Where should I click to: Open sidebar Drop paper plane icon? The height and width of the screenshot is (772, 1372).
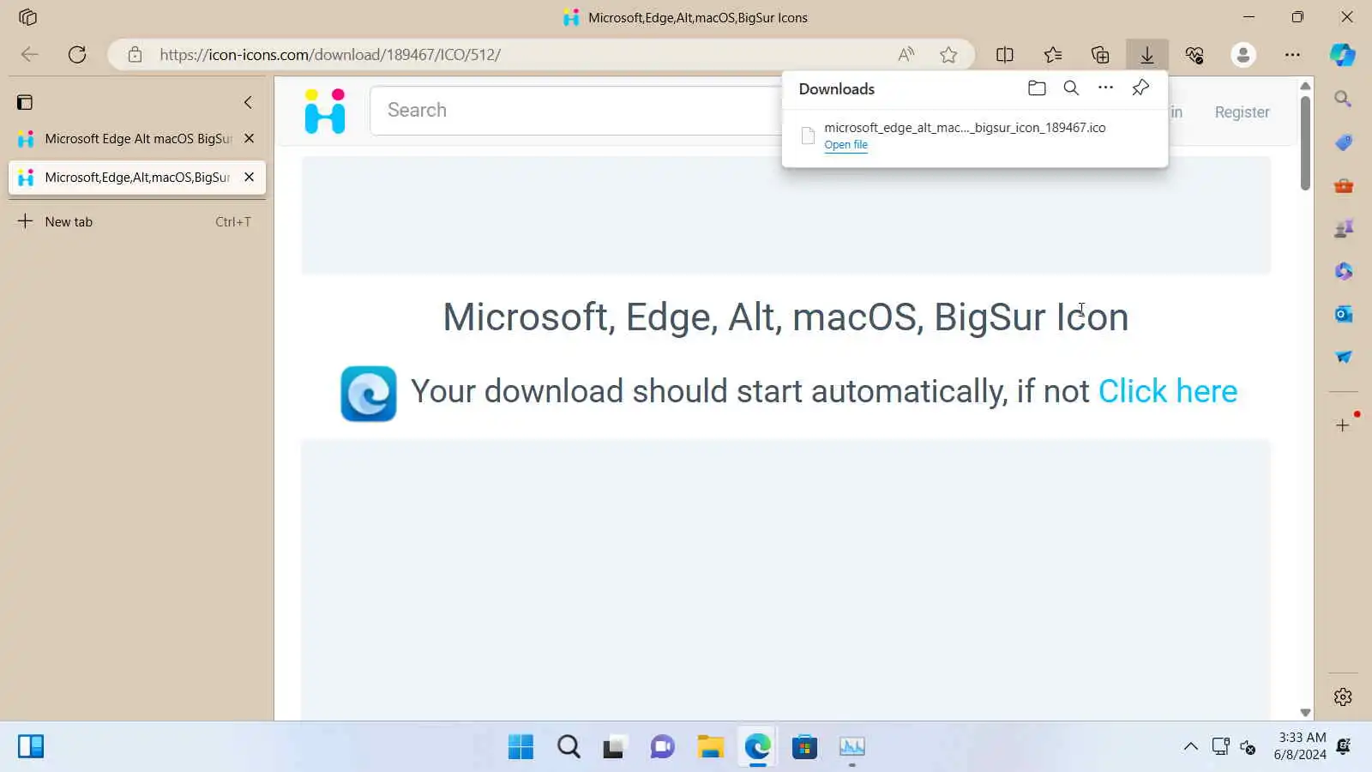(1343, 357)
